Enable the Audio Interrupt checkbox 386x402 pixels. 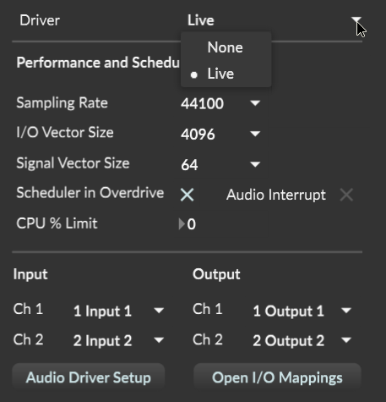coord(346,195)
